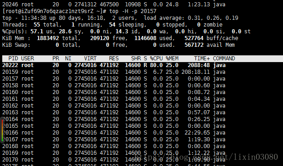
Task: Click the TIME+ column header
Action: tap(202, 58)
